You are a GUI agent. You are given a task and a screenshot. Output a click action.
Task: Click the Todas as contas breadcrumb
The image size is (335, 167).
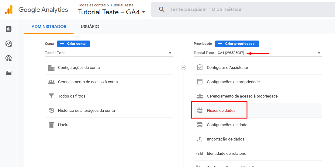click(92, 5)
